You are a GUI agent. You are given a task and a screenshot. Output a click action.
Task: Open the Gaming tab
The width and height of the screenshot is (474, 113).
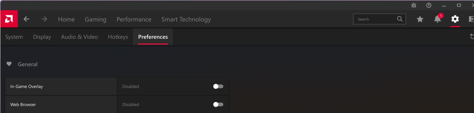point(95,19)
